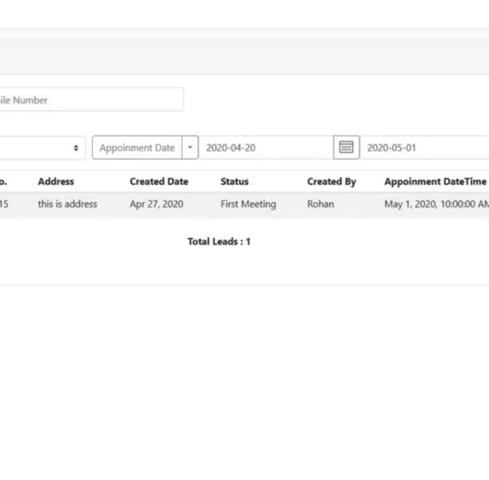The width and height of the screenshot is (489, 480).
Task: Click the Rohan created-by cell
Action: coord(320,205)
